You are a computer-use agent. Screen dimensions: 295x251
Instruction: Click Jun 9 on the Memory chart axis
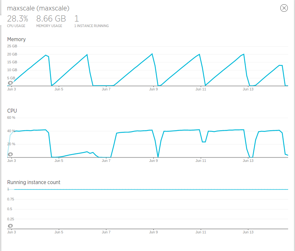pyautogui.click(x=154, y=89)
